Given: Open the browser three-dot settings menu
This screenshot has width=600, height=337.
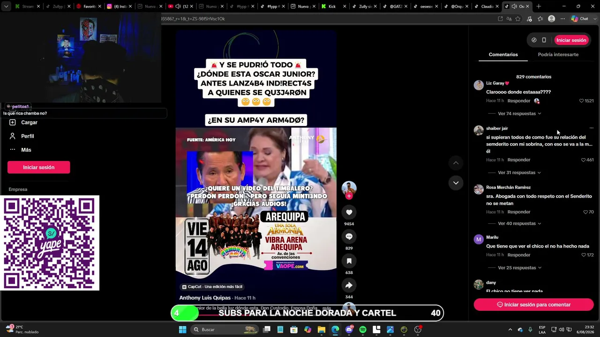Looking at the screenshot, I should click(x=562, y=19).
